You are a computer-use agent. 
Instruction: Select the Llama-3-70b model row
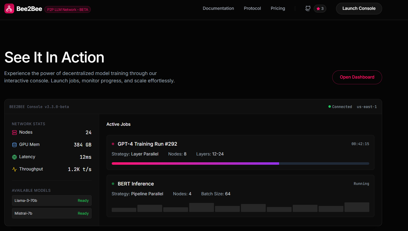click(52, 200)
